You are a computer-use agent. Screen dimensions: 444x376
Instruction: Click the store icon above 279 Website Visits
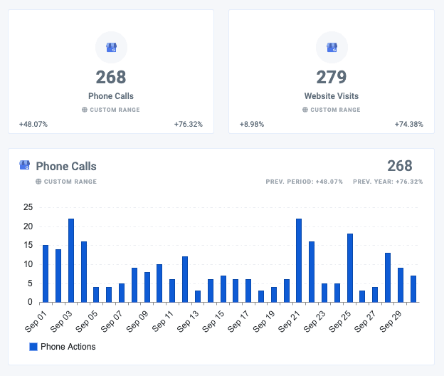pyautogui.click(x=332, y=47)
